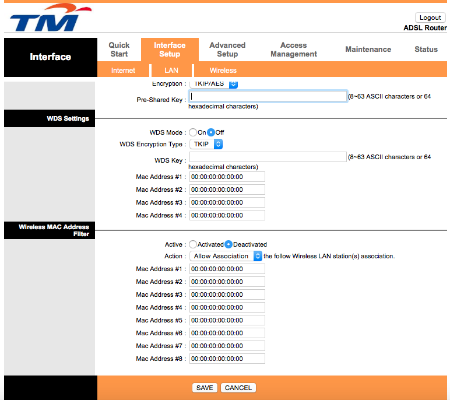Edit WDS Mac Address #3 field
The width and height of the screenshot is (450, 400).
[x=227, y=202]
